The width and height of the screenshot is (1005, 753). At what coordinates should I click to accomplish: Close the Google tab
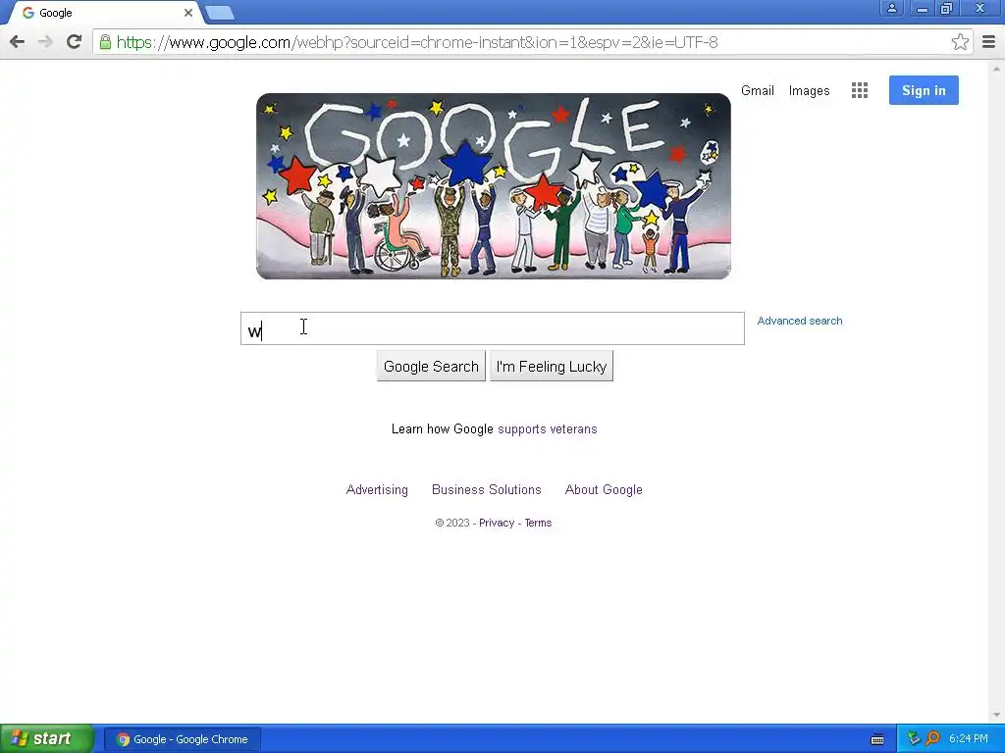coord(187,13)
